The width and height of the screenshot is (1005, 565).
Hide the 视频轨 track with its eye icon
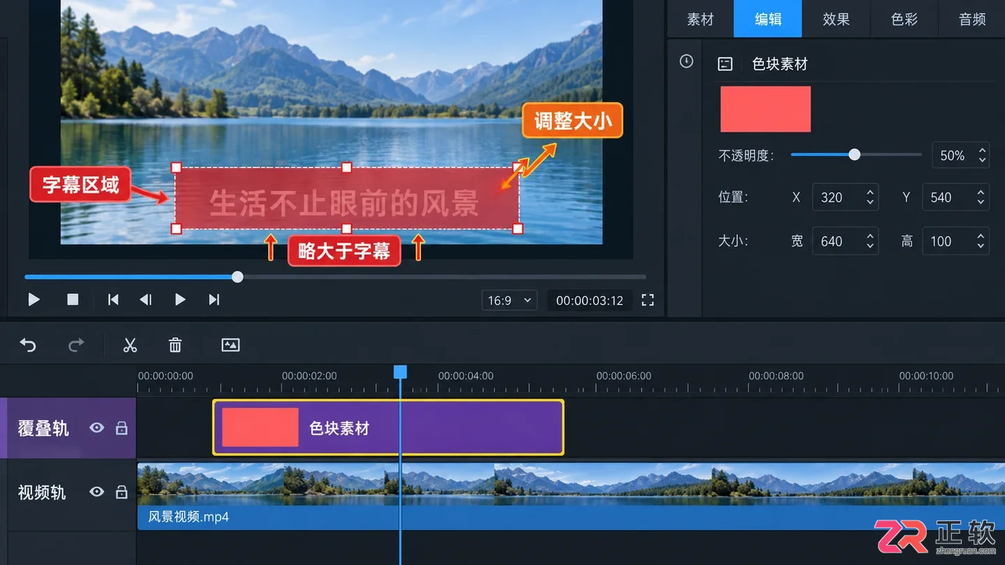tap(97, 492)
